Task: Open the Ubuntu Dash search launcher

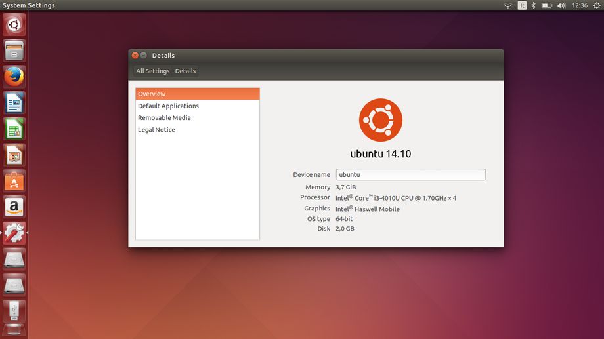Action: coord(14,25)
